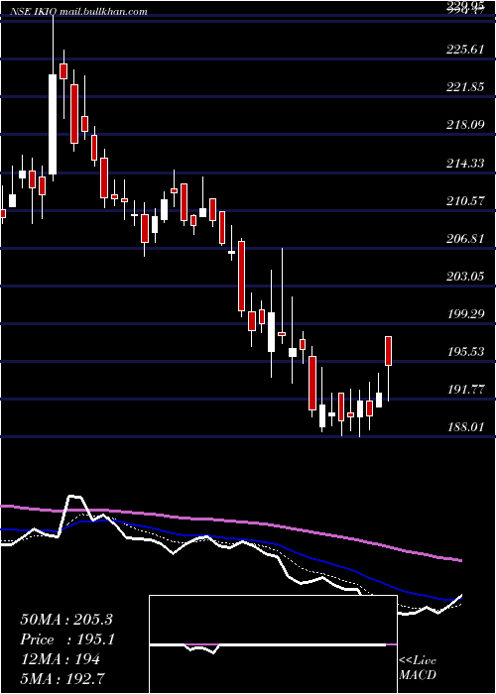Click the 50MA : 205.3 readout
The width and height of the screenshot is (496, 694).
point(66,620)
